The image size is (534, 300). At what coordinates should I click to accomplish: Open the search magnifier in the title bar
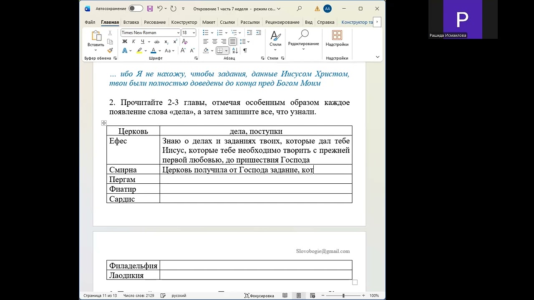tap(299, 8)
